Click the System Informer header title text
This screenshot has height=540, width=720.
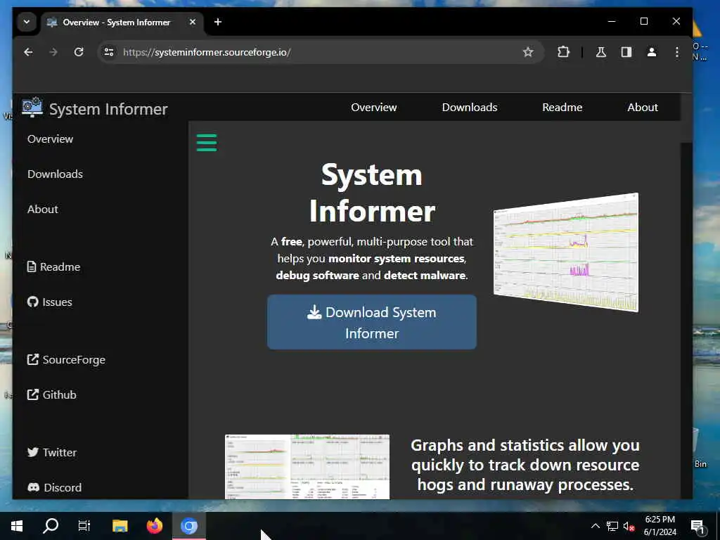click(108, 109)
